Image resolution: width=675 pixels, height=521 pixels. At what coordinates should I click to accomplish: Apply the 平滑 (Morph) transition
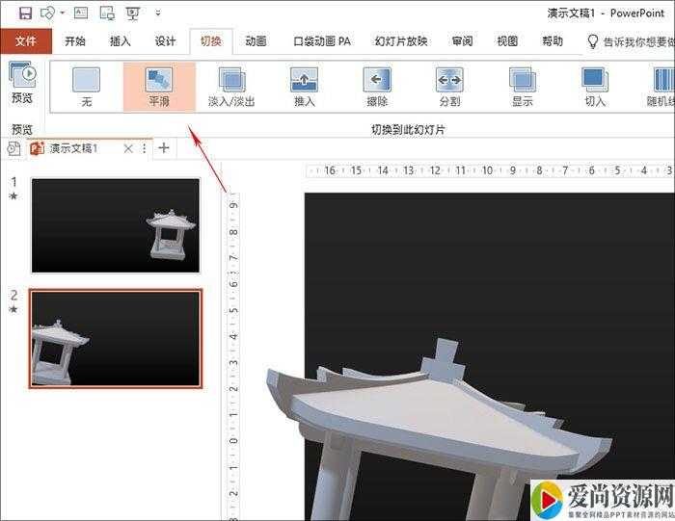click(x=159, y=86)
